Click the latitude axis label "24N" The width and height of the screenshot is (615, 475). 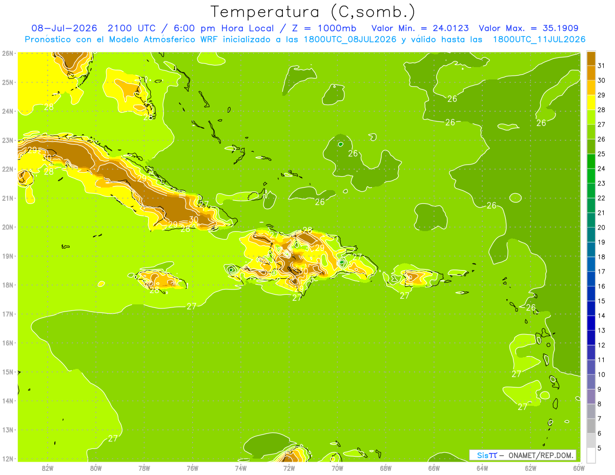click(8, 111)
